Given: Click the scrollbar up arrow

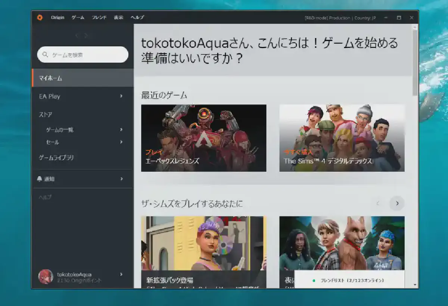Looking at the screenshot, I should tap(415, 27).
